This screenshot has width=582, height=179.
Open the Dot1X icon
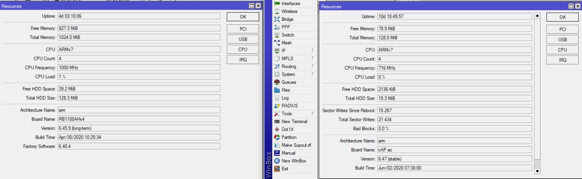tap(277, 130)
